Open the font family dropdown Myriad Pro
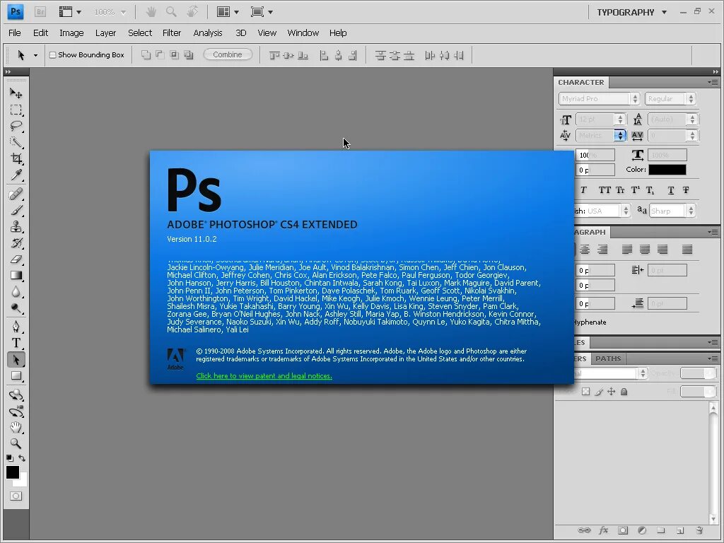This screenshot has width=724, height=543. (635, 99)
